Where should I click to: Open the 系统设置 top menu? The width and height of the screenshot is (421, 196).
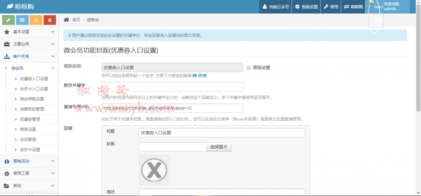307,7
